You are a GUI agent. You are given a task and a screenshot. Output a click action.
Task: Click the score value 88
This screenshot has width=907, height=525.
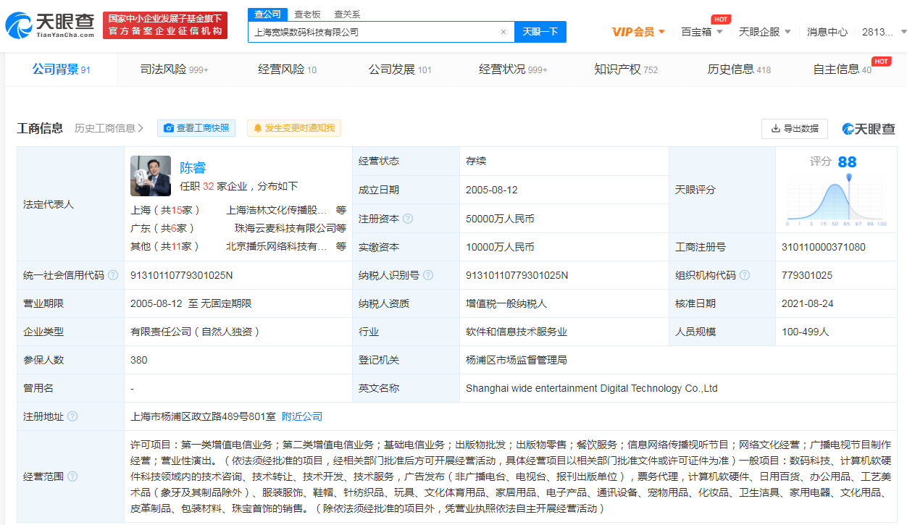847,162
